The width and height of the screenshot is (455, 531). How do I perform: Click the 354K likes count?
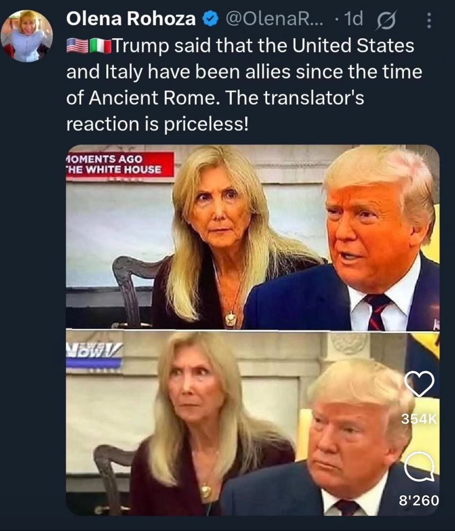[419, 419]
